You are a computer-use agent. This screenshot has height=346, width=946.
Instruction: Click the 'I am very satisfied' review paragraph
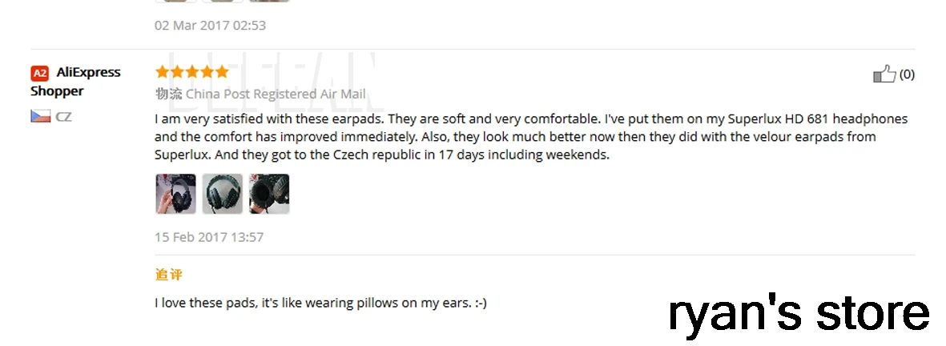tap(531, 136)
